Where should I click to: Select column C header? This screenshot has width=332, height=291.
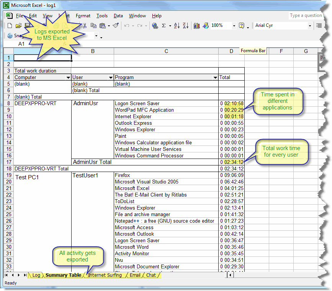pos(166,51)
